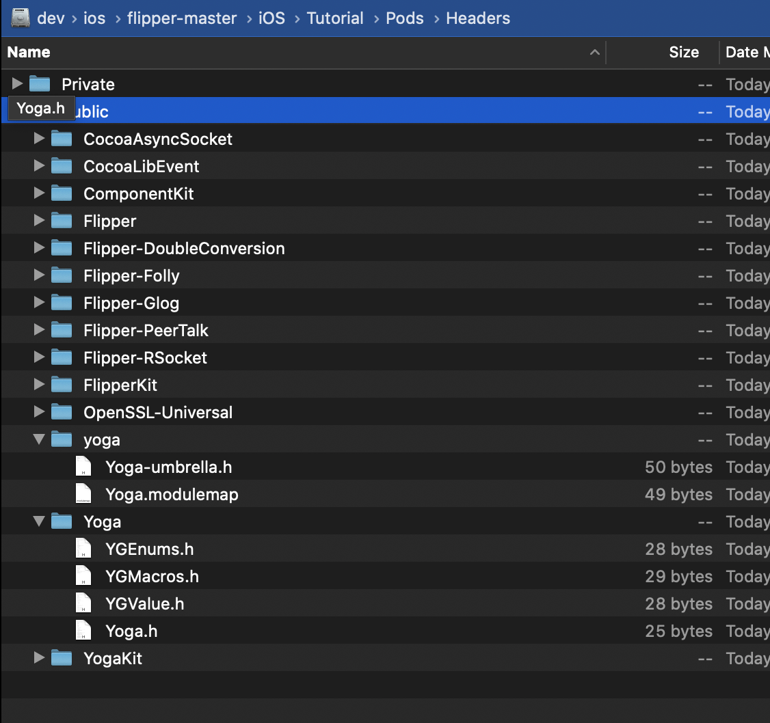Click the 29 bytes size value
The image size is (770, 723).
pos(678,576)
